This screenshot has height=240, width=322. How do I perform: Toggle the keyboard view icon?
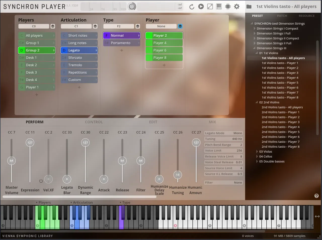(219, 7)
